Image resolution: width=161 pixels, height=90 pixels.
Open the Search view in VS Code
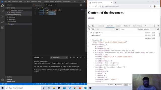tap(3, 11)
